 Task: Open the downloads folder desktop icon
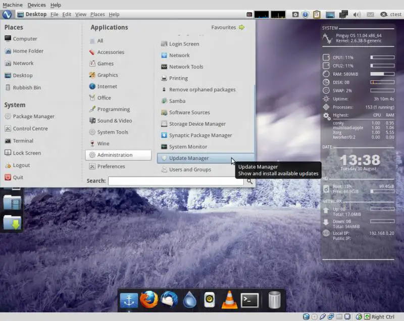coord(12,222)
